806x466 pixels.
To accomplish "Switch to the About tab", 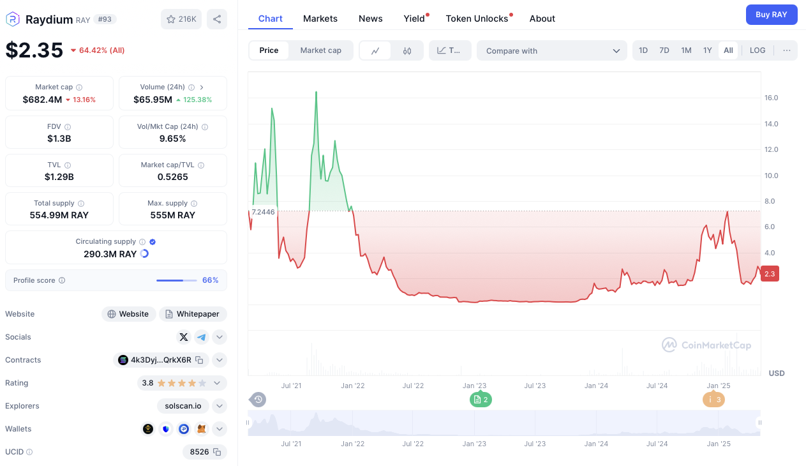I will [542, 19].
